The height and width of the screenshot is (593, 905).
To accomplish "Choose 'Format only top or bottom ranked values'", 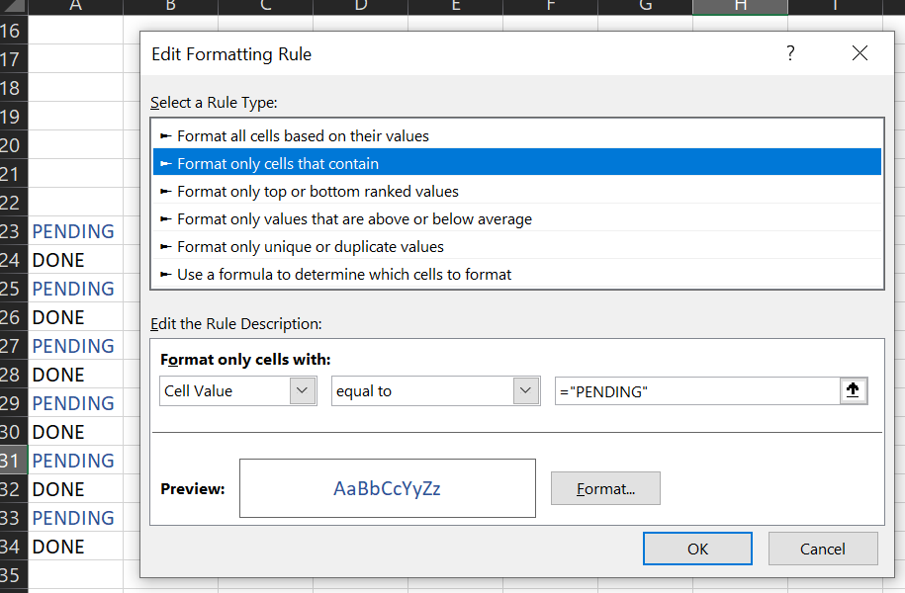I will (x=317, y=192).
